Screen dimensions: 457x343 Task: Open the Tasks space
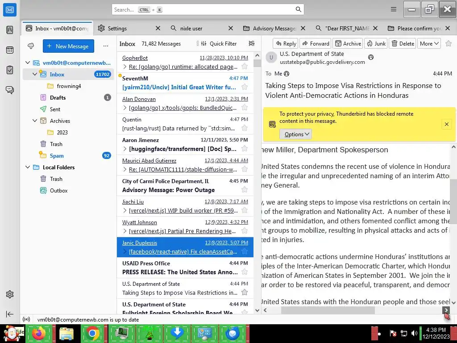click(x=10, y=70)
